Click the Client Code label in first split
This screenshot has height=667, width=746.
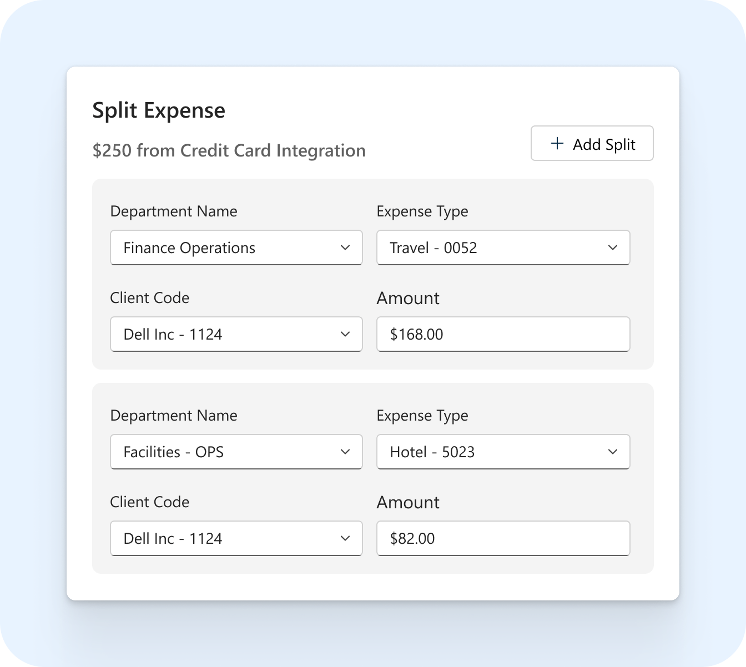(150, 298)
